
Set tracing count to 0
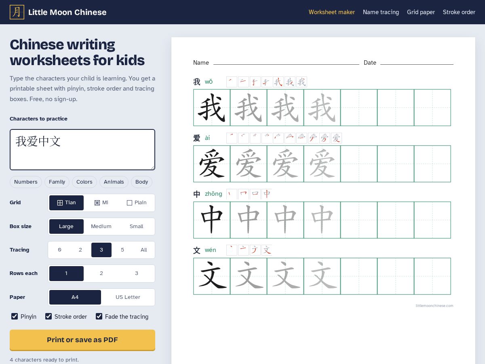tap(59, 250)
